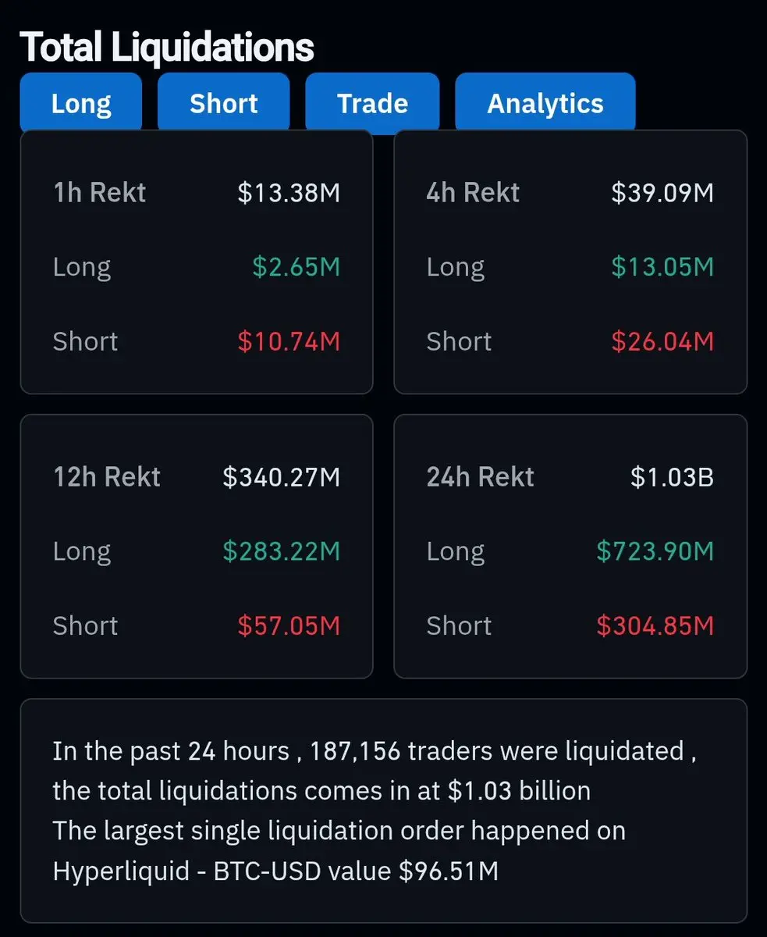The height and width of the screenshot is (937, 767).
Task: Open the Long liquidations button
Action: pyautogui.click(x=81, y=103)
